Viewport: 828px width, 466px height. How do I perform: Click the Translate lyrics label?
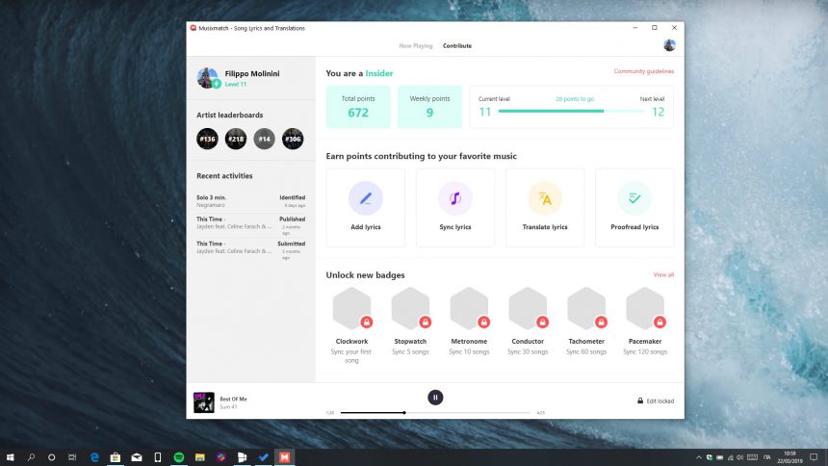click(545, 227)
